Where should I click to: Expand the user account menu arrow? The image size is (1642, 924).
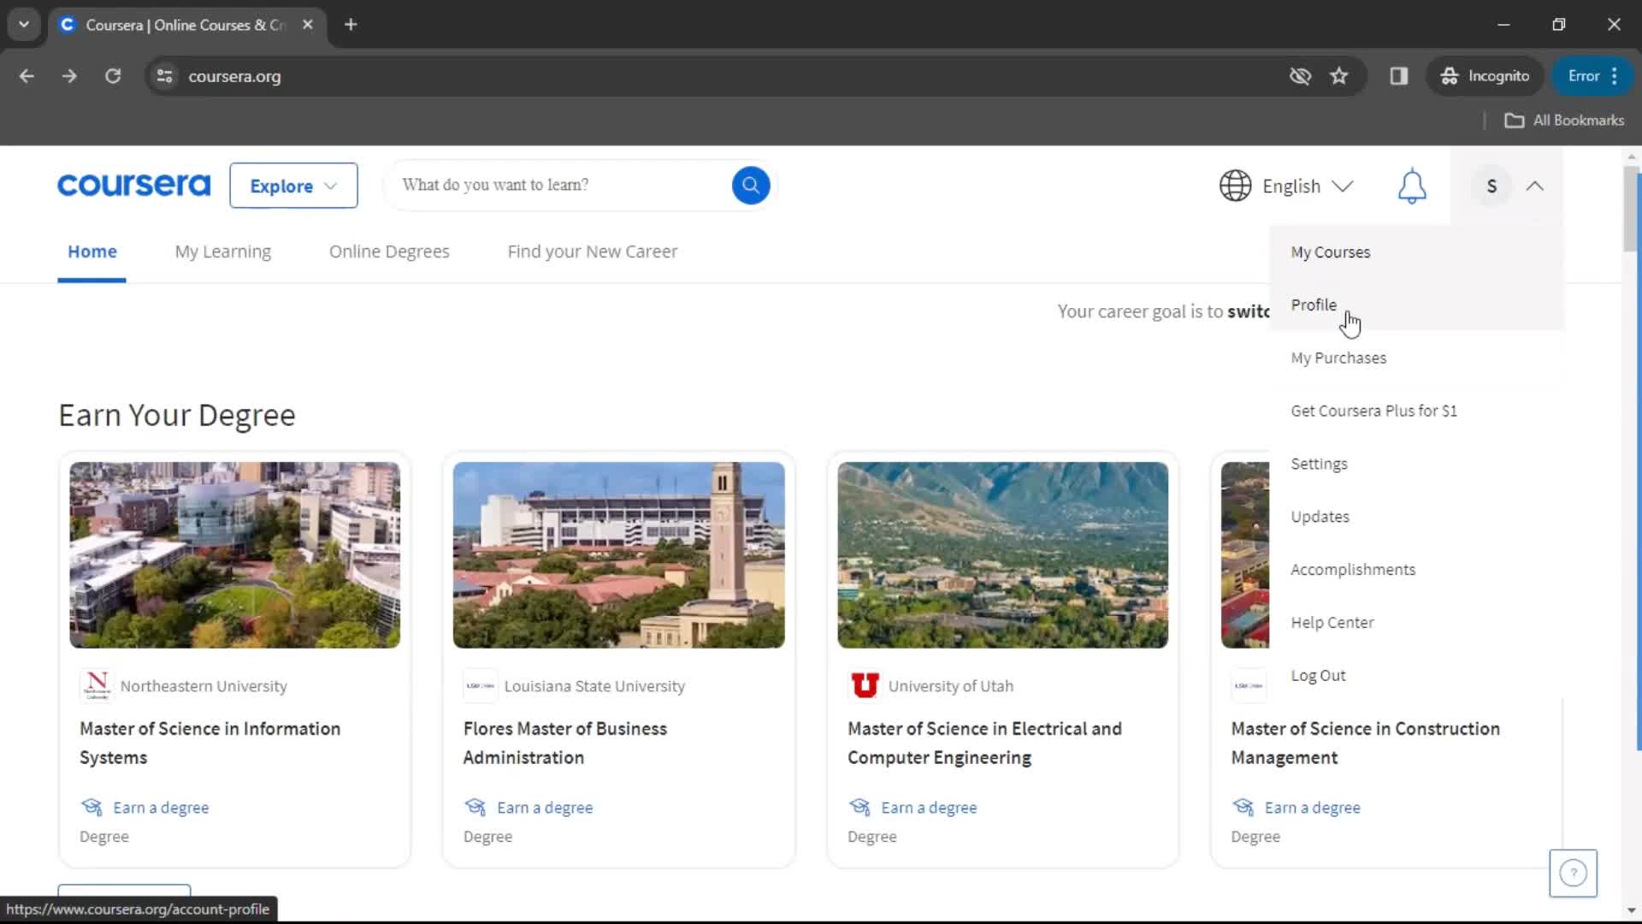coord(1536,185)
